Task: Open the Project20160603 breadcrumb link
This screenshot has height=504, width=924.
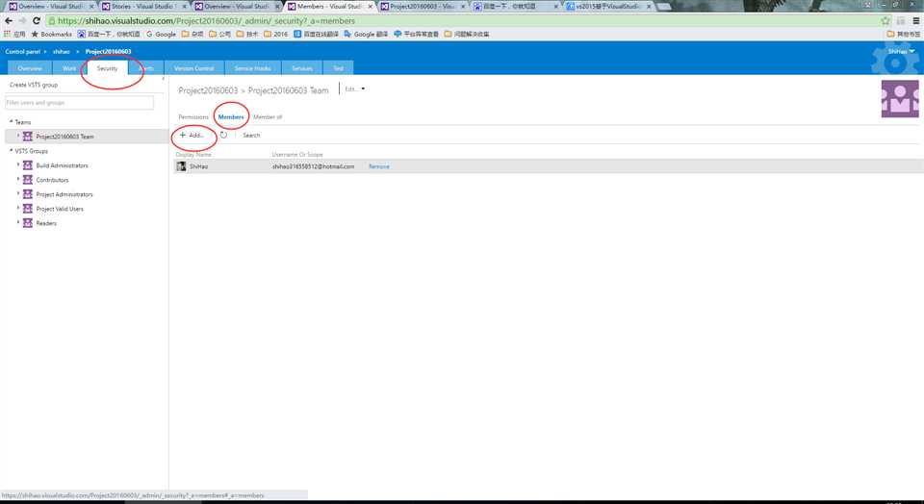Action: (109, 52)
